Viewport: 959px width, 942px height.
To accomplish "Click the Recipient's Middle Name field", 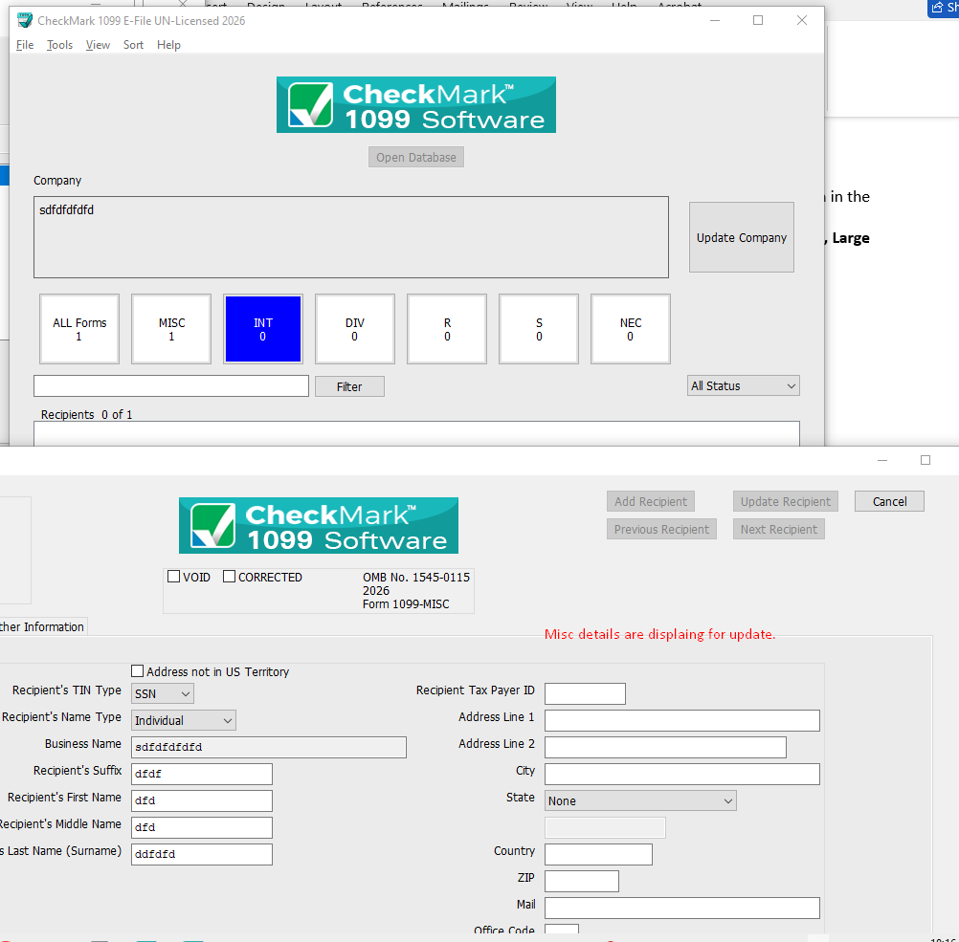I will click(x=202, y=827).
